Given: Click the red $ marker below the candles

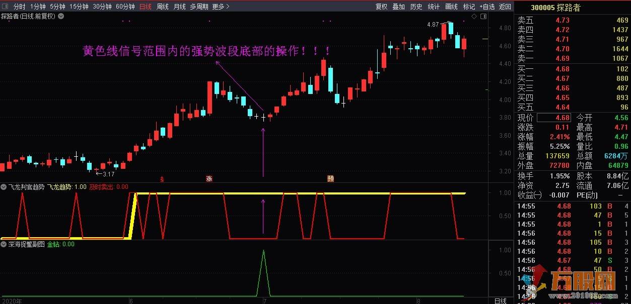Looking at the screenshot, I should (162, 178).
